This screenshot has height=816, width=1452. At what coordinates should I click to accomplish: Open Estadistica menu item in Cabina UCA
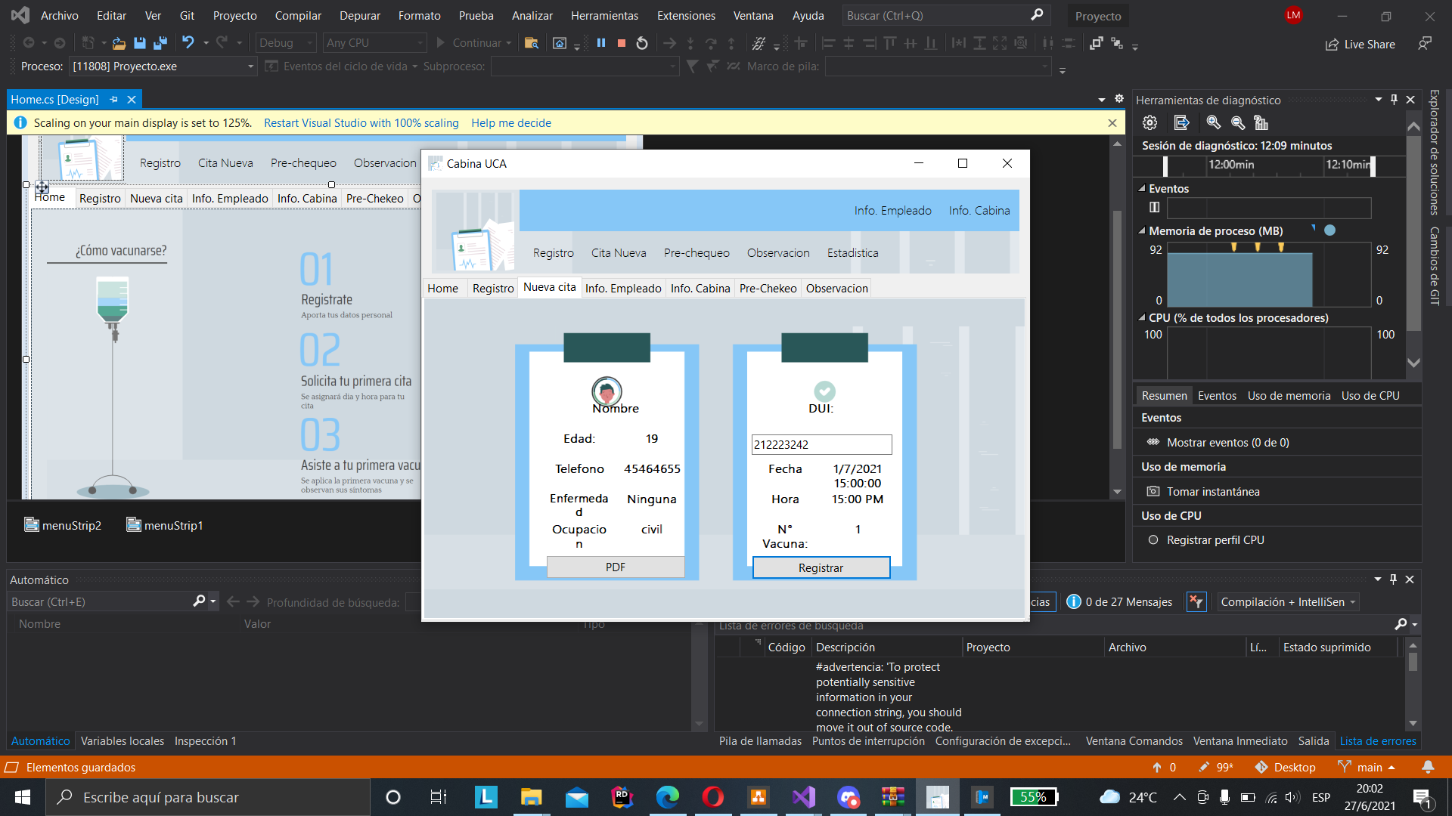(x=852, y=252)
